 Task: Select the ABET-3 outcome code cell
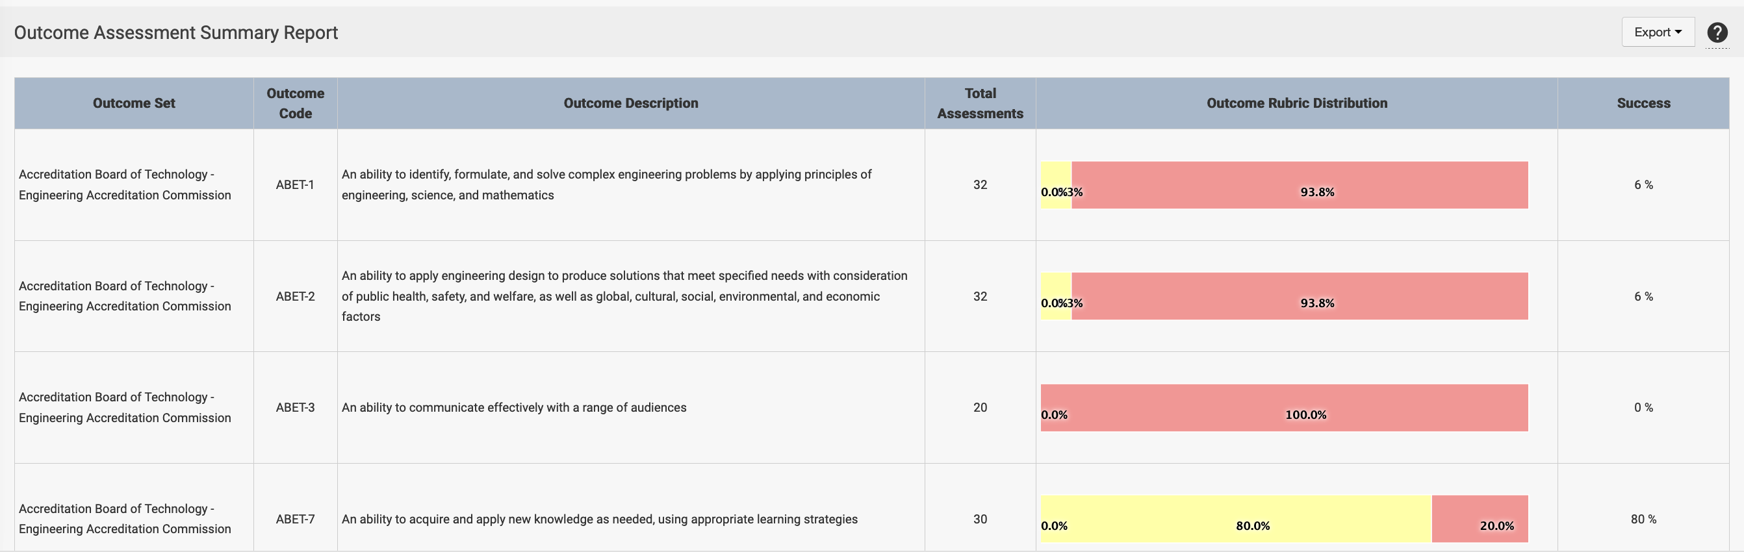(295, 407)
